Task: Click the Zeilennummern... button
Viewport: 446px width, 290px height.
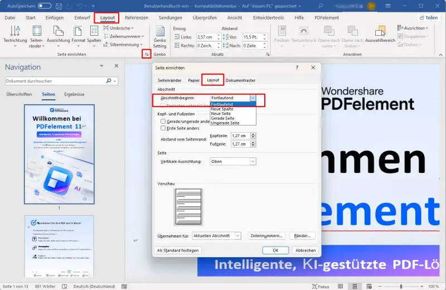Action: click(x=266, y=236)
